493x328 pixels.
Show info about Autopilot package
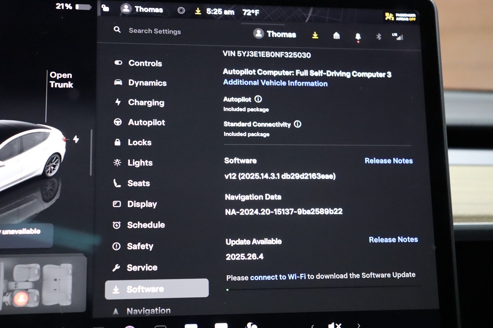(x=258, y=99)
